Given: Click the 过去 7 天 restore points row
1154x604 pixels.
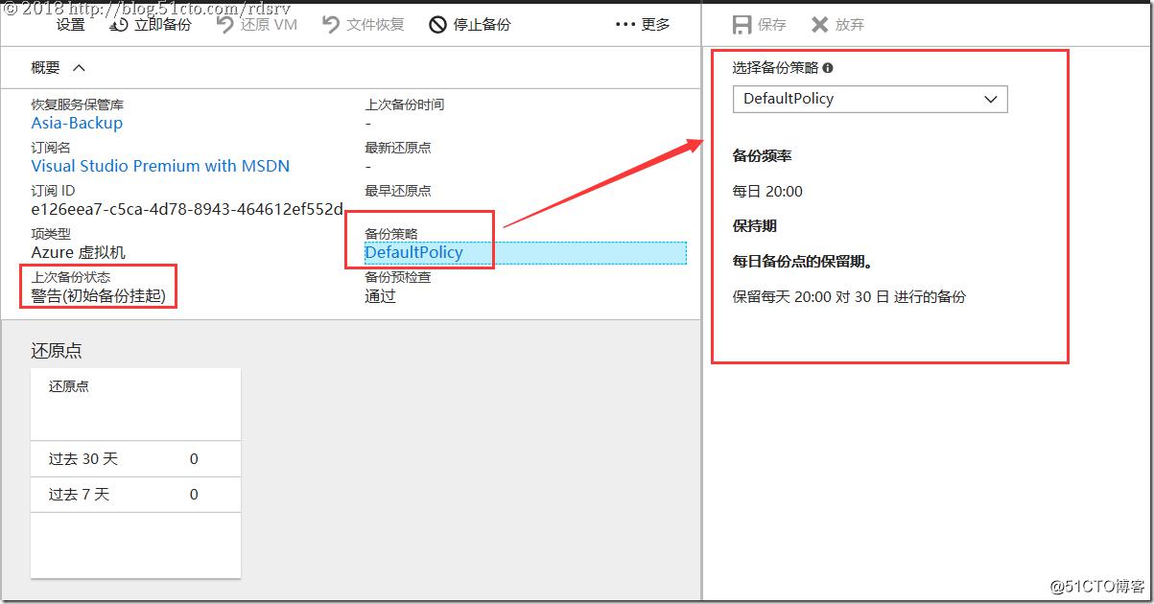Looking at the screenshot, I should tap(135, 495).
